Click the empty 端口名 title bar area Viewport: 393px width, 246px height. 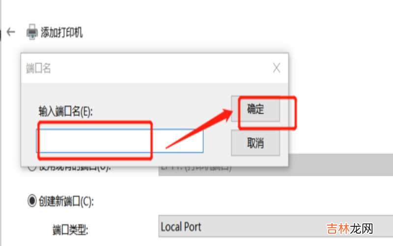click(x=161, y=68)
